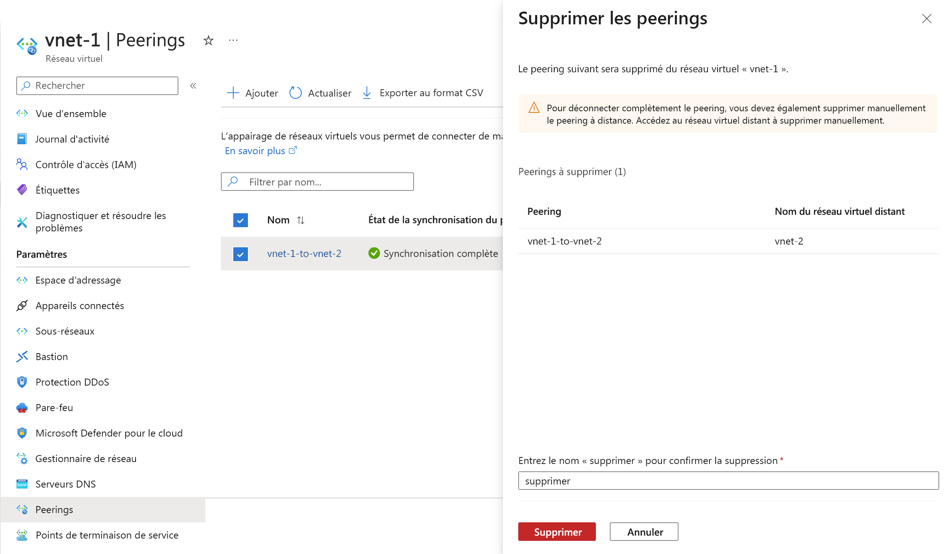
Task: Open Points de terminaison de service
Action: pos(107,535)
